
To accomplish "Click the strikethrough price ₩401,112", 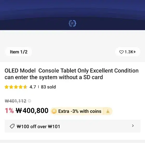I will click(16, 101).
